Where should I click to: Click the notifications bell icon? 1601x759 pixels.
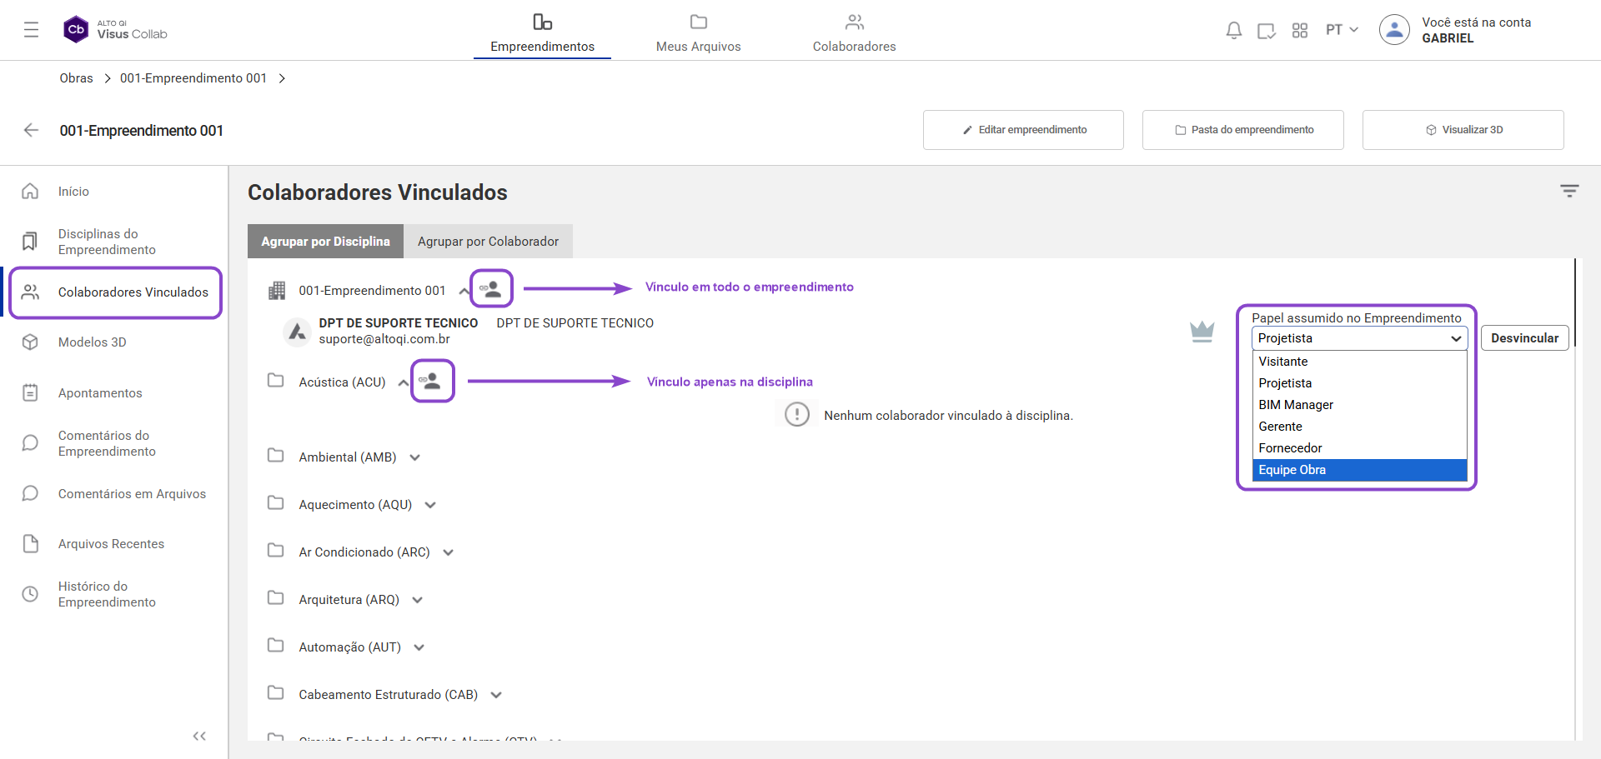tap(1233, 31)
